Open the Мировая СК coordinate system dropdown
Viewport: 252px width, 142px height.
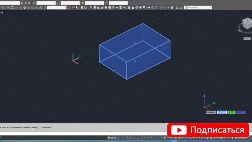[x=198, y=7]
